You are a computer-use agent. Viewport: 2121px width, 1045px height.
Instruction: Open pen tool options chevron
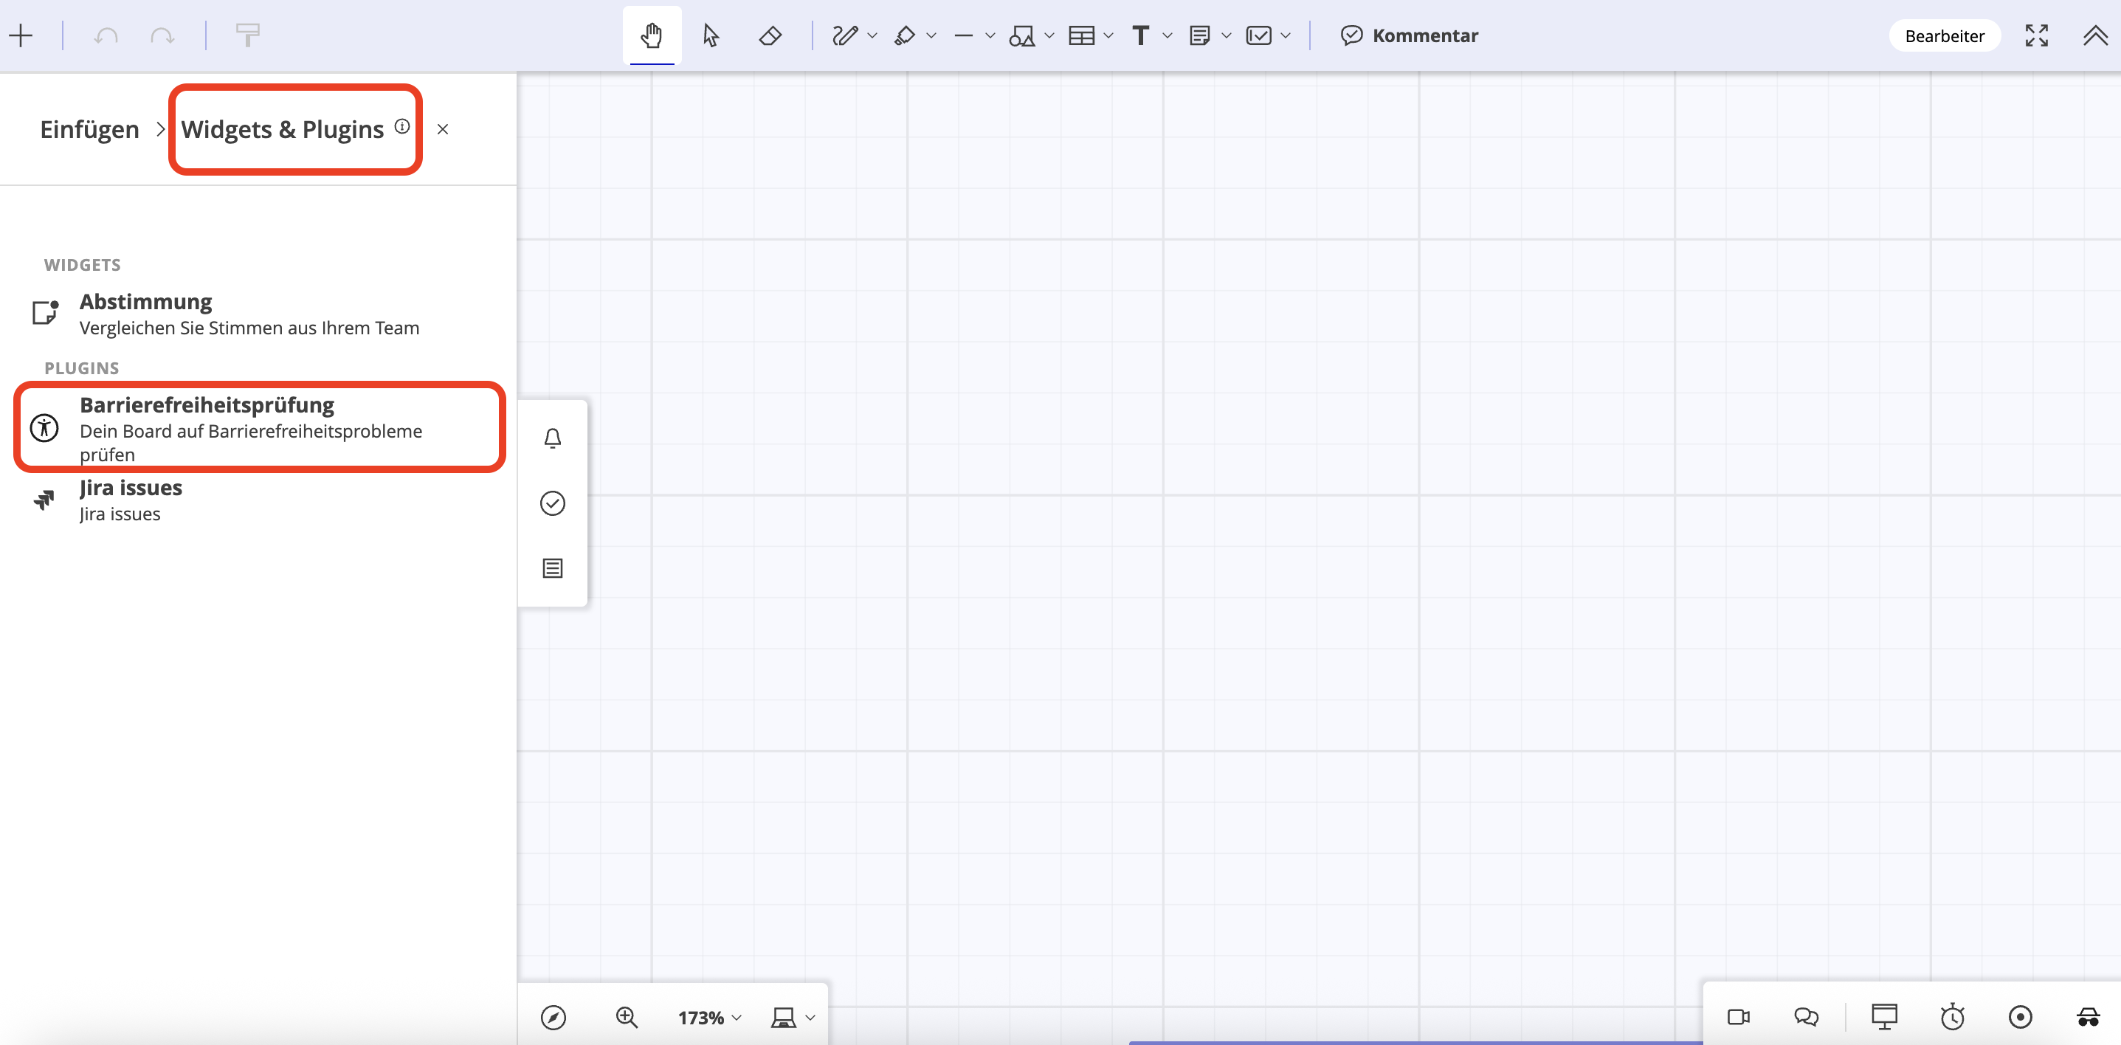coord(873,35)
